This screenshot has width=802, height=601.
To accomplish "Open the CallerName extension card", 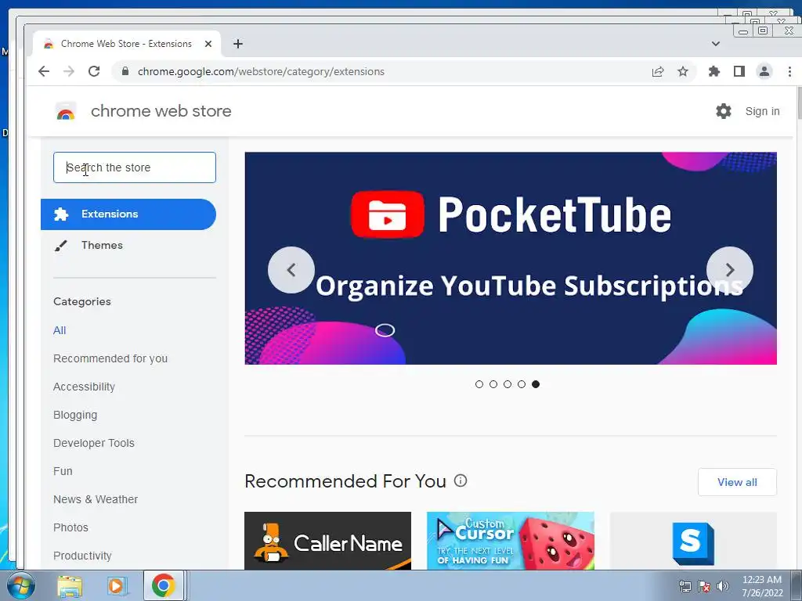I will click(328, 541).
